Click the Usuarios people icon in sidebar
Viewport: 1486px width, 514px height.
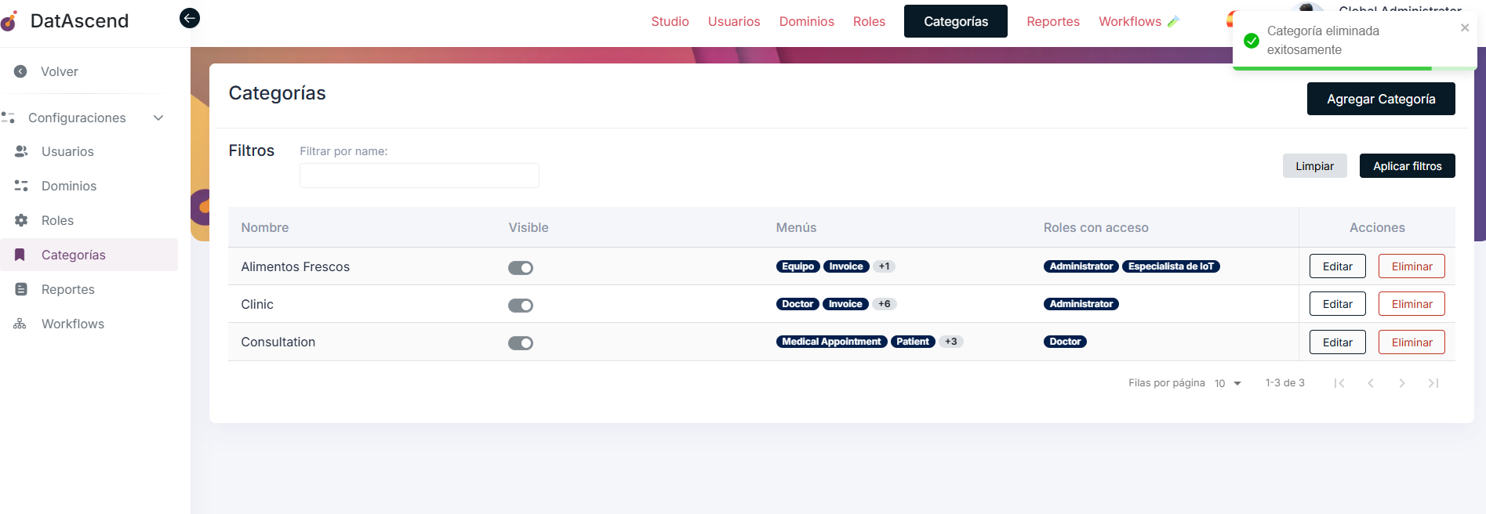pos(21,151)
